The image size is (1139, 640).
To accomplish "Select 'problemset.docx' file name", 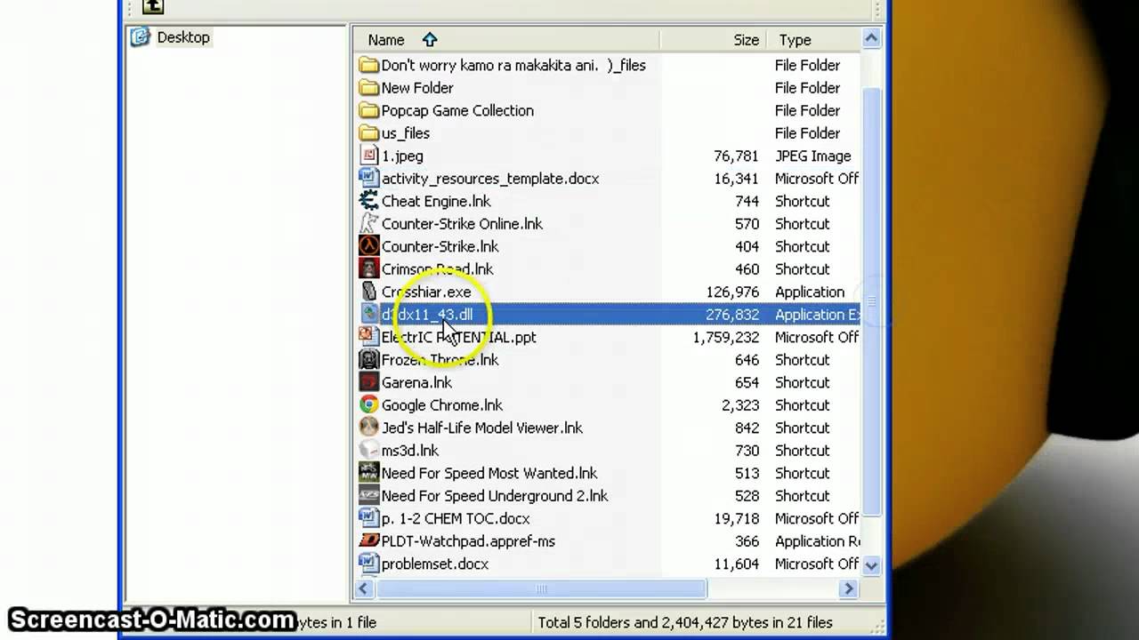I will (435, 564).
